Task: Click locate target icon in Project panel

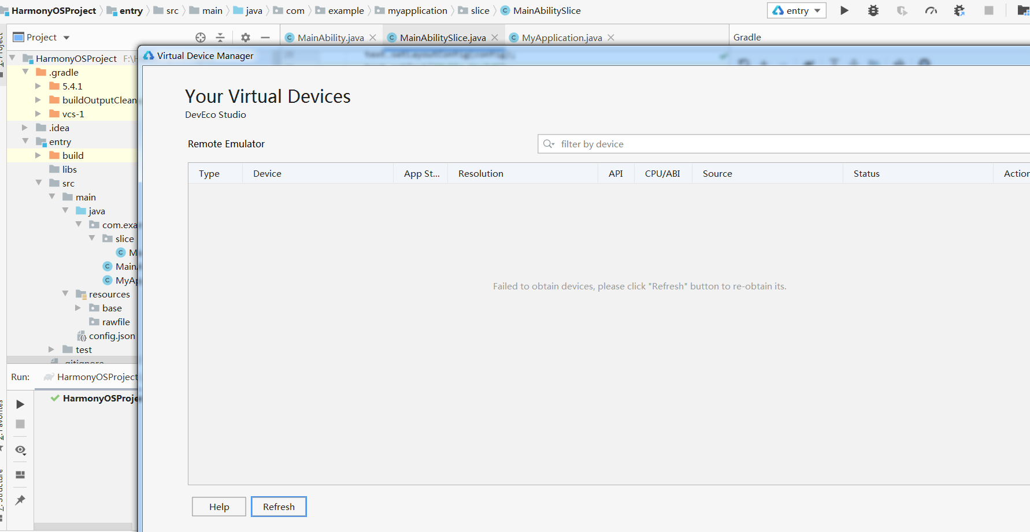Action: [x=201, y=38]
